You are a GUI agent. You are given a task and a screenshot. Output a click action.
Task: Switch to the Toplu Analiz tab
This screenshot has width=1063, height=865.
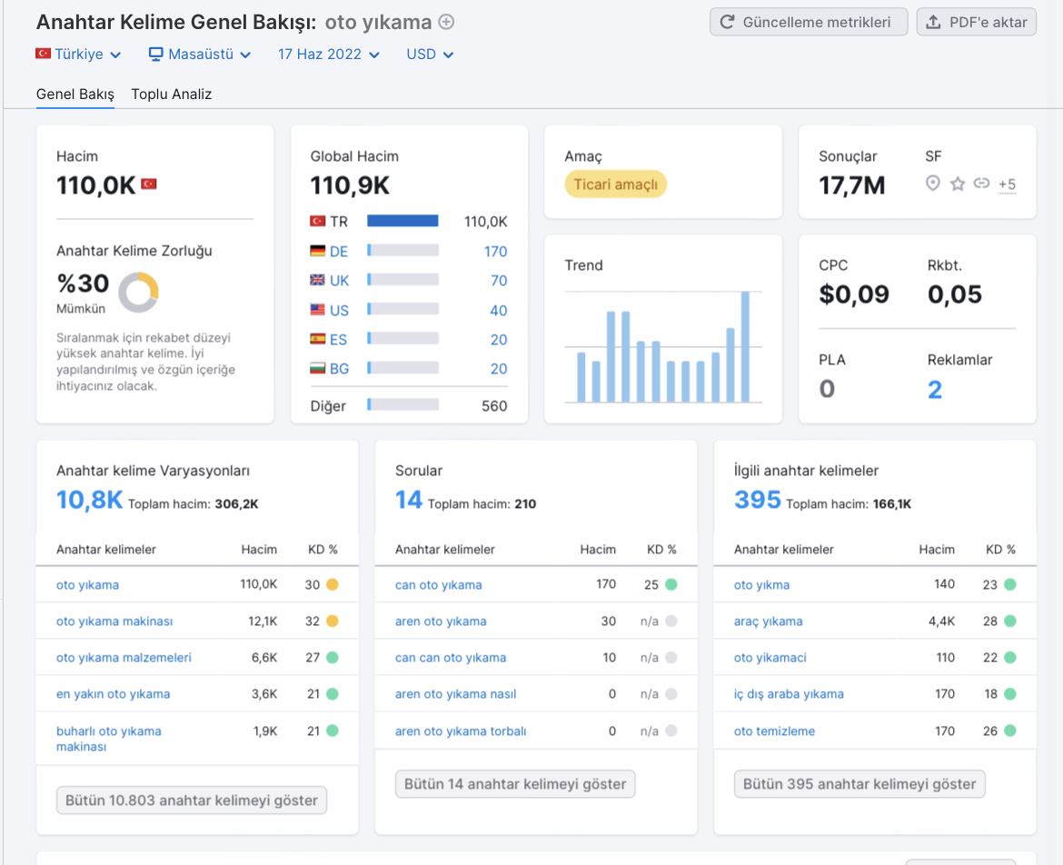[x=172, y=94]
